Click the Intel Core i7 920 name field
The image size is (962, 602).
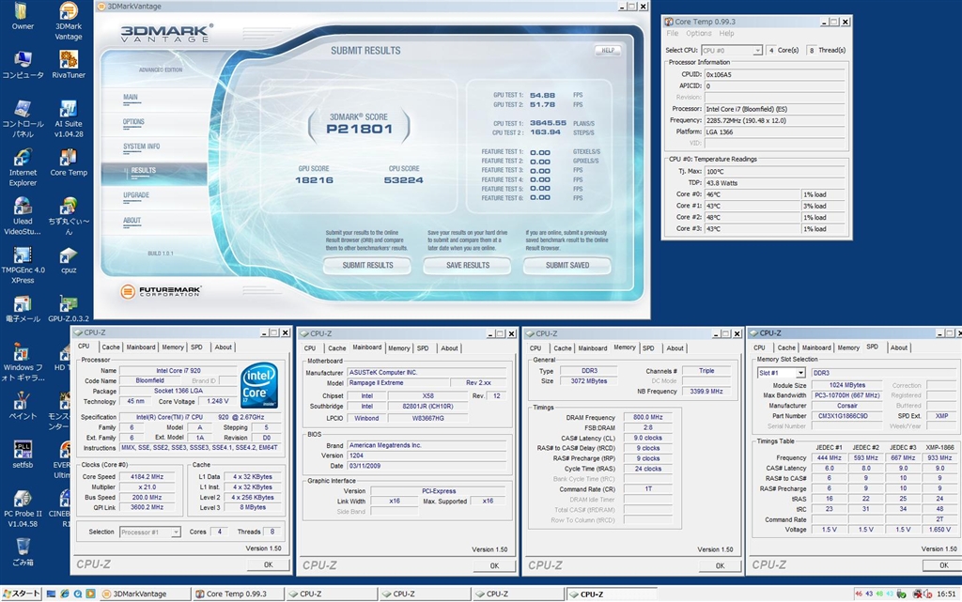coord(178,371)
